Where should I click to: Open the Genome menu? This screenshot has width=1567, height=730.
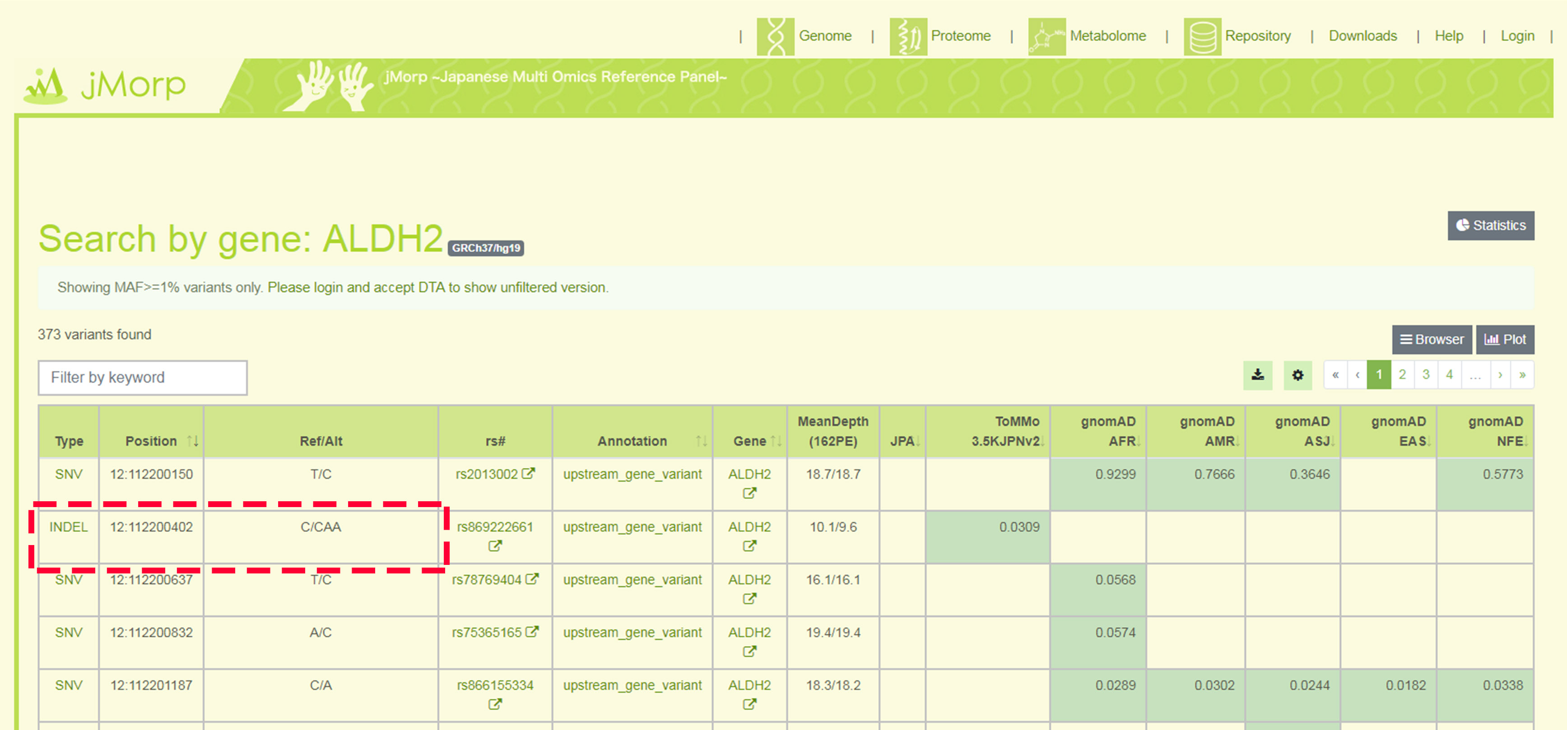tap(825, 36)
